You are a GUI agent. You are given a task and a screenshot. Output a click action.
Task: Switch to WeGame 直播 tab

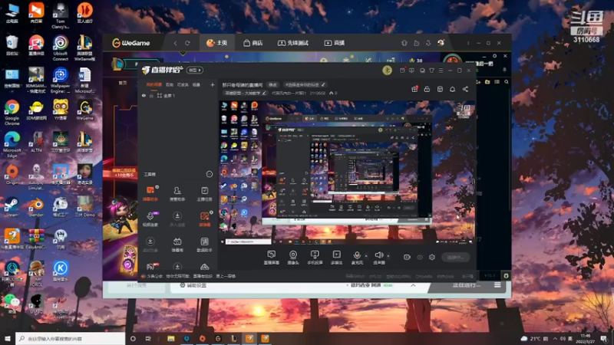pyautogui.click(x=334, y=43)
